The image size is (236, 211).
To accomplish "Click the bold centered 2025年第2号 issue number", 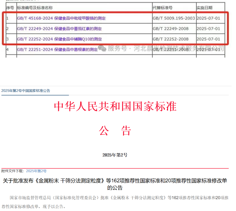I will click(x=115, y=155).
